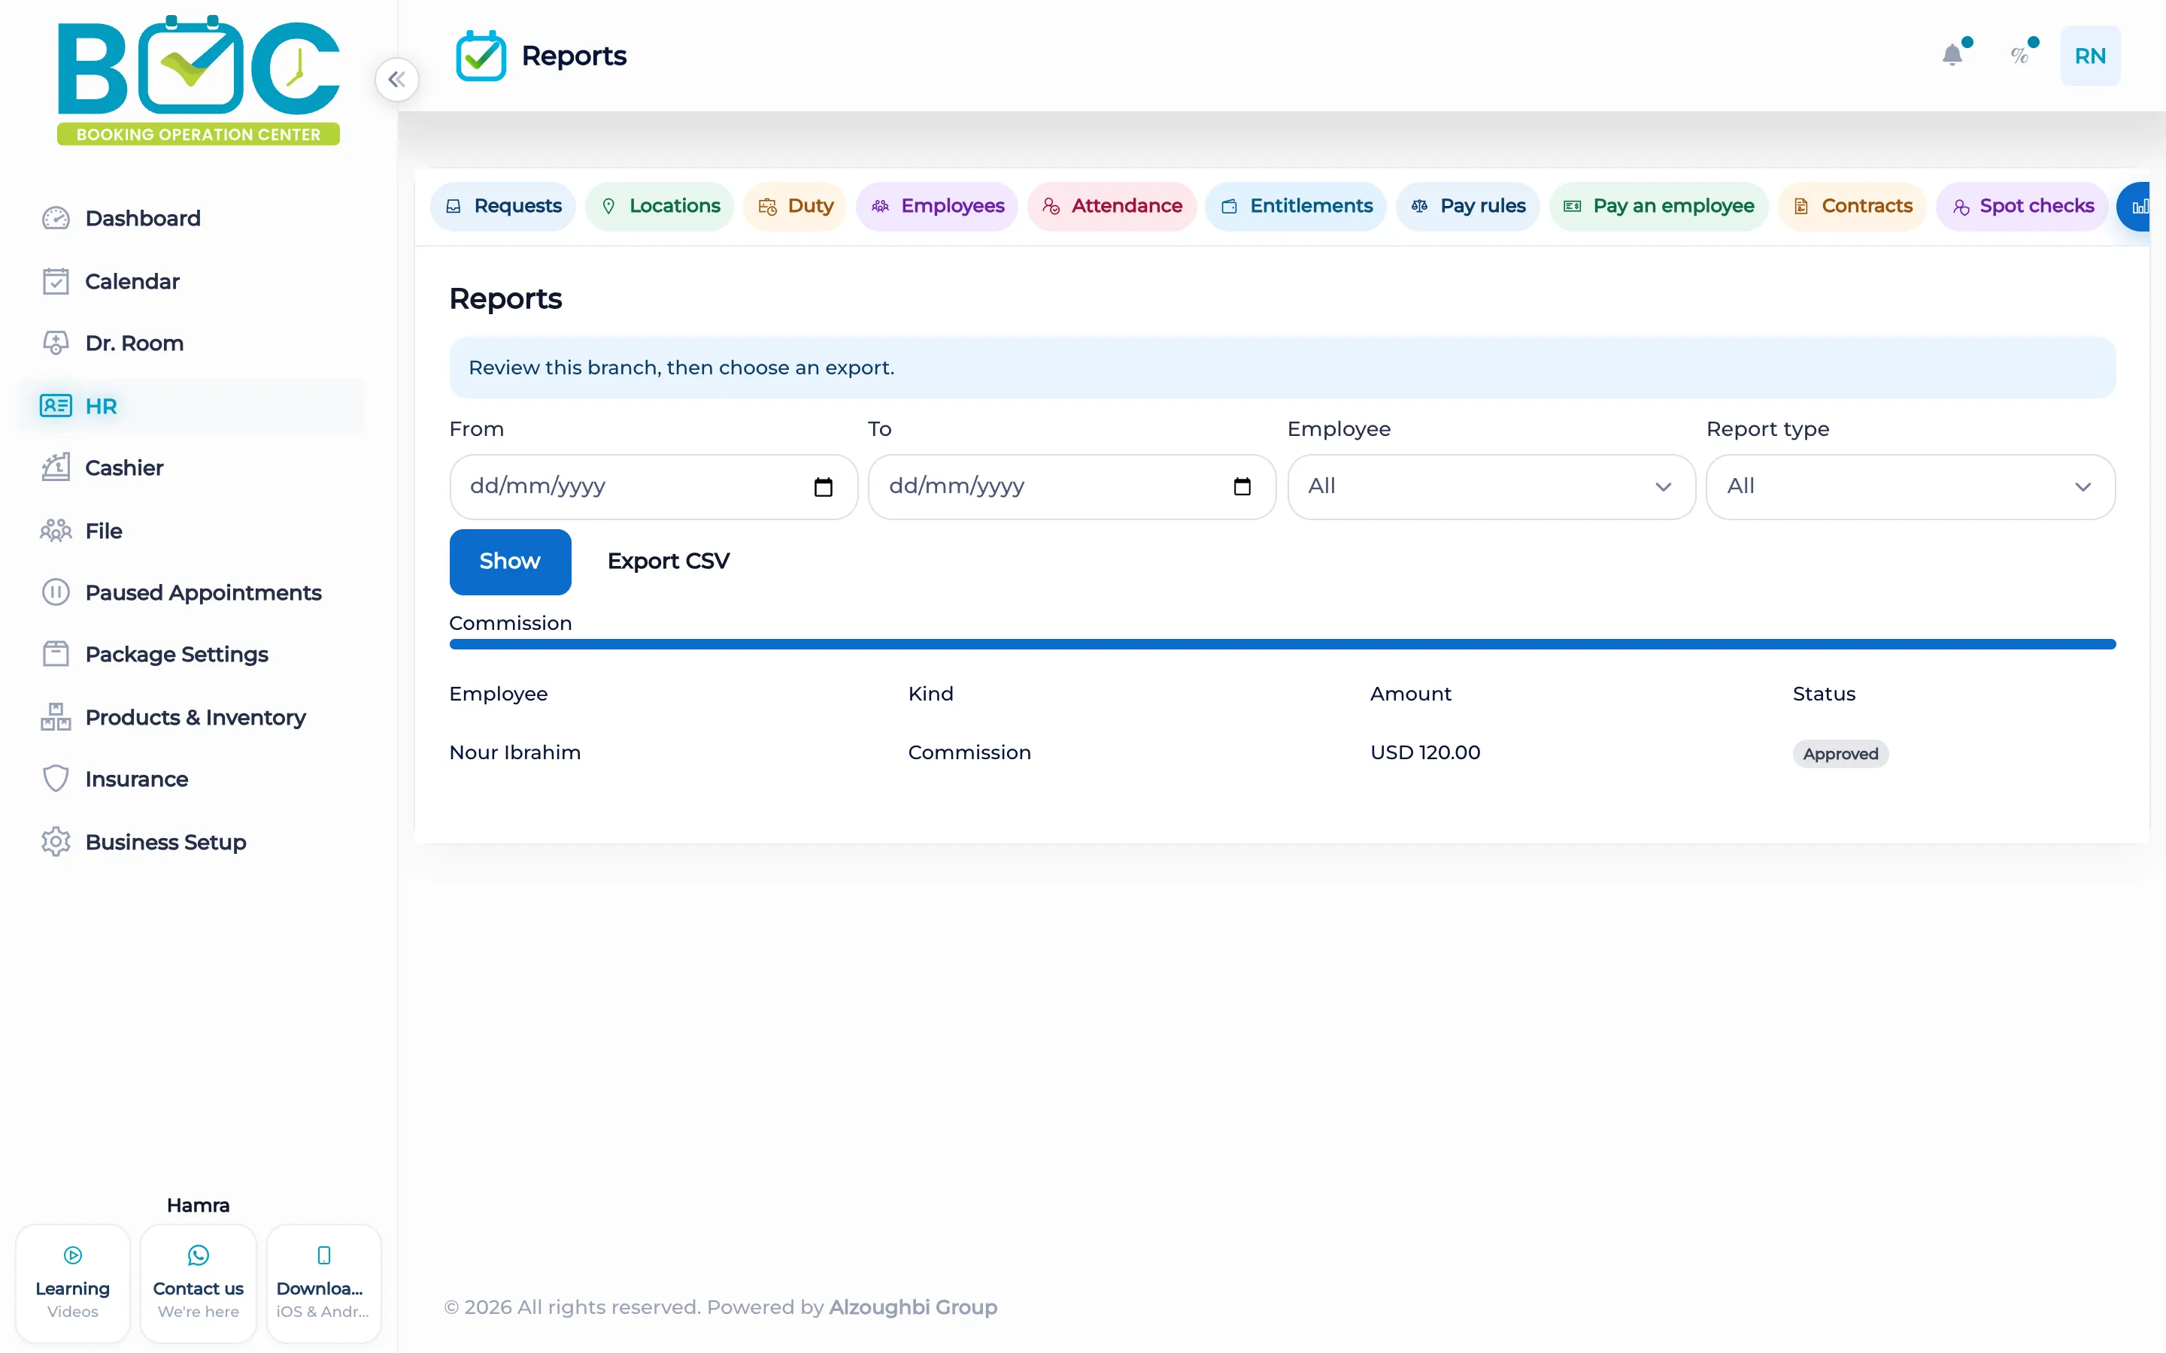
Task: Select the blue Reports chart tab
Action: pyautogui.click(x=2134, y=207)
